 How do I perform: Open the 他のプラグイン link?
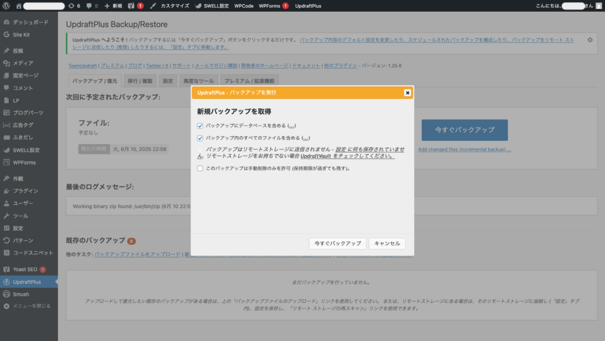tap(340, 65)
